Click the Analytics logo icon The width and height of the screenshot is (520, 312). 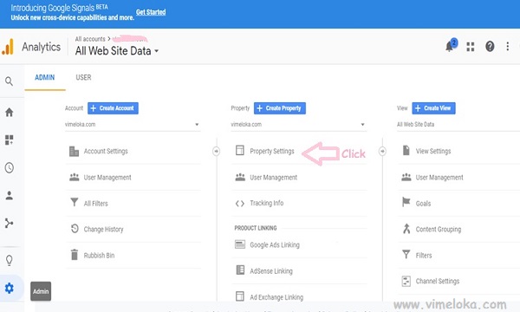8,47
